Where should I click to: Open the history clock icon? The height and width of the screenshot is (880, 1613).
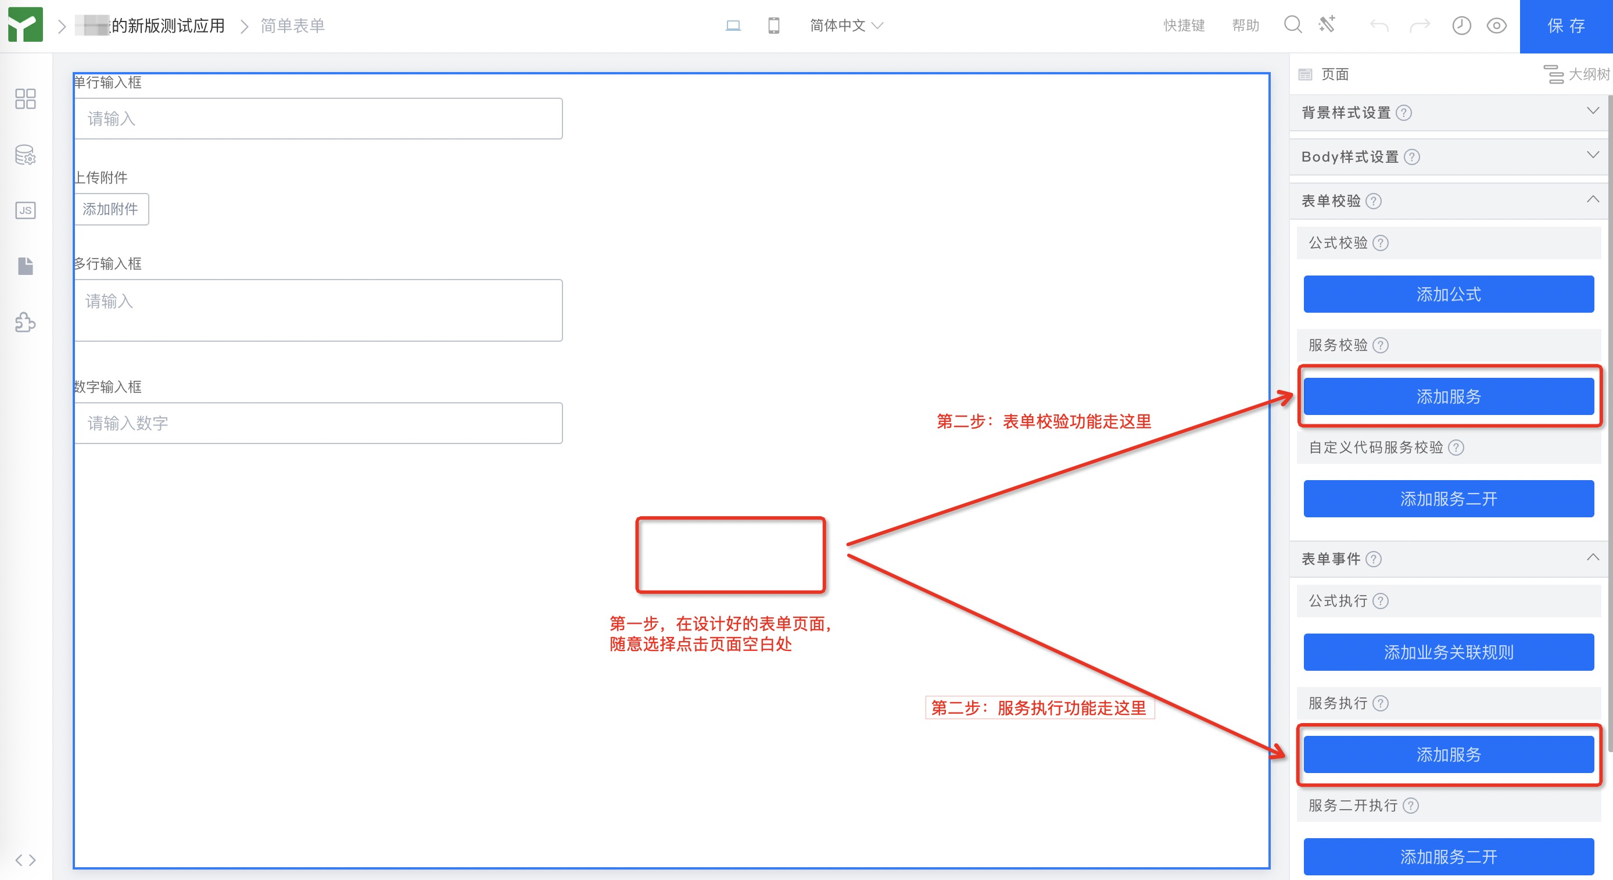point(1461,26)
